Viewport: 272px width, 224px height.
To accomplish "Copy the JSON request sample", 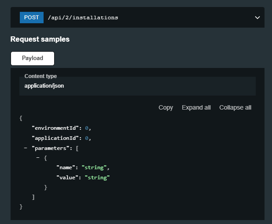I will 165,107.
